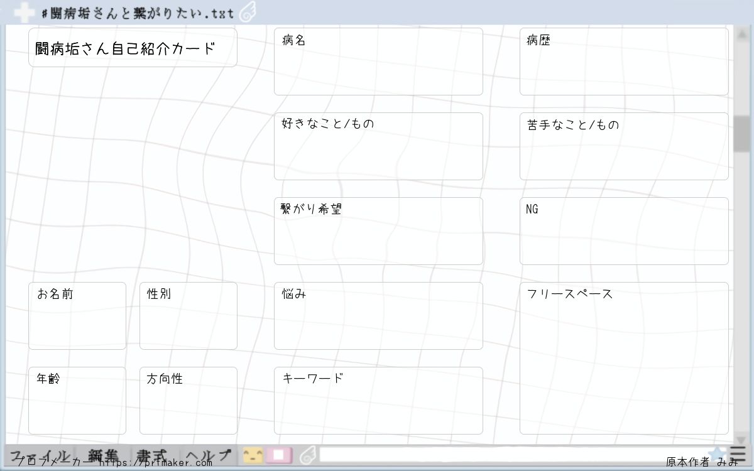
Task: Open the ファイル menu
Action: point(40,455)
